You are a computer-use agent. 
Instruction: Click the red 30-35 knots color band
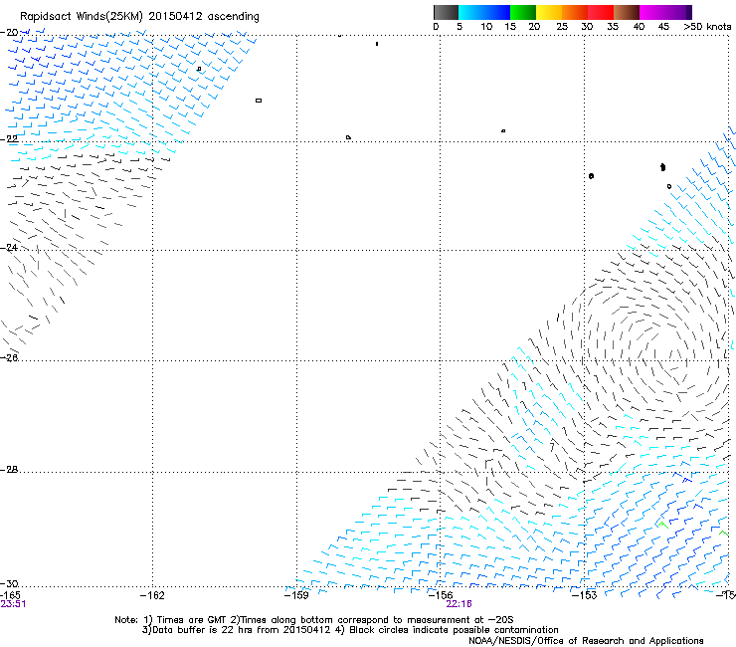coord(601,12)
